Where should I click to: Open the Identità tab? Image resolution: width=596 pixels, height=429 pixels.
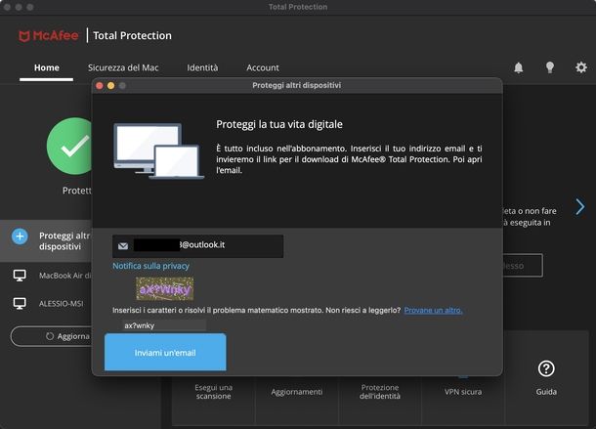coord(202,67)
